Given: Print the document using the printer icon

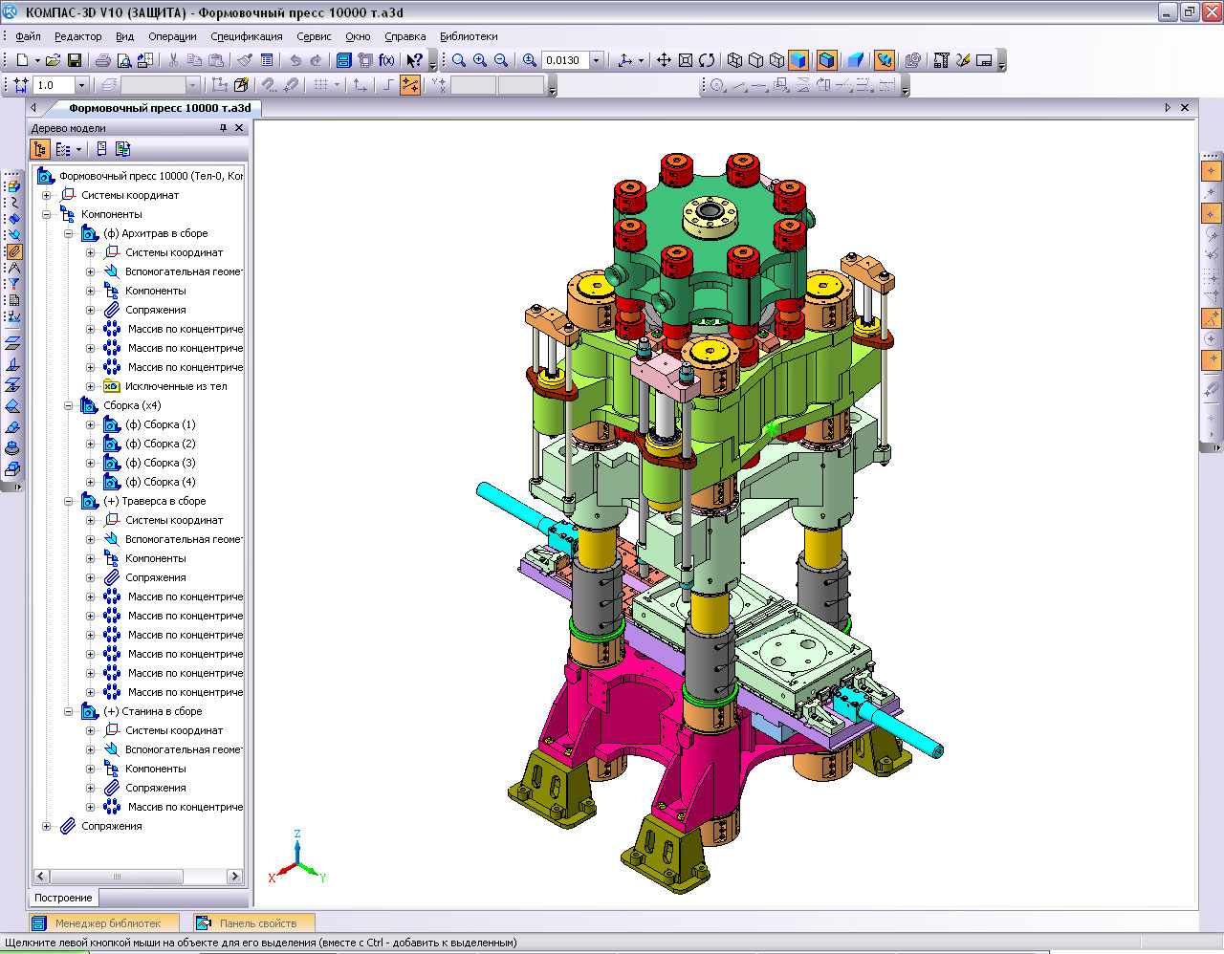Looking at the screenshot, I should (103, 60).
